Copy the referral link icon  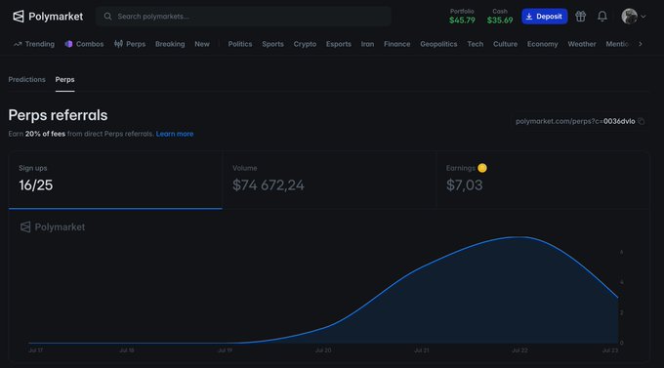click(642, 122)
